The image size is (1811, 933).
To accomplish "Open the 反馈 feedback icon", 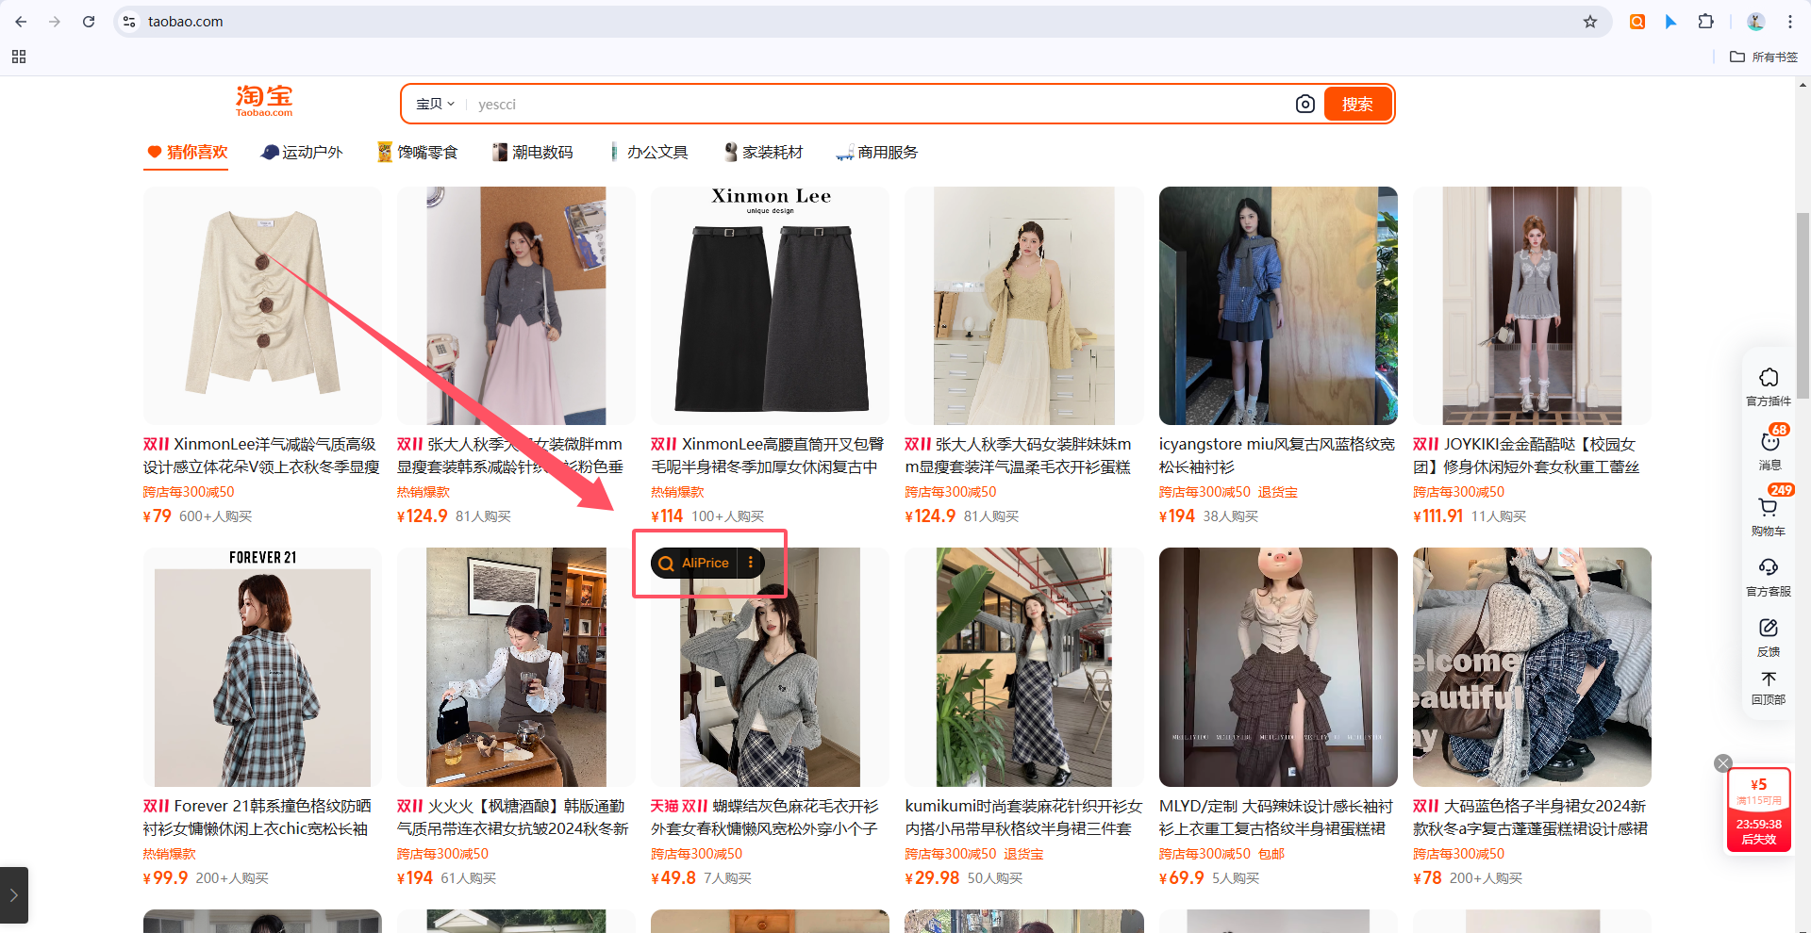I will tap(1769, 637).
